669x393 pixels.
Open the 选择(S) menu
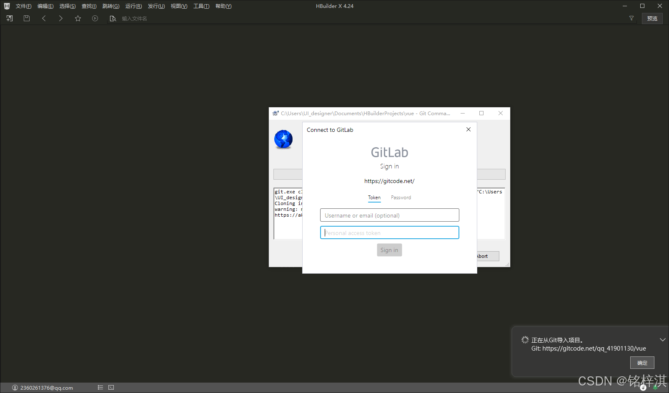tap(68, 6)
